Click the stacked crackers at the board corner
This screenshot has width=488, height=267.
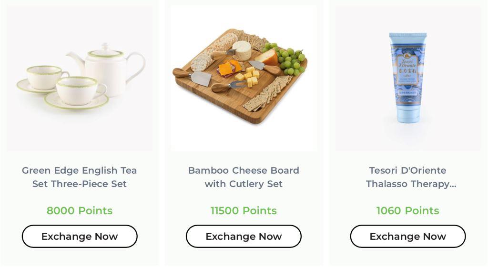click(x=268, y=94)
